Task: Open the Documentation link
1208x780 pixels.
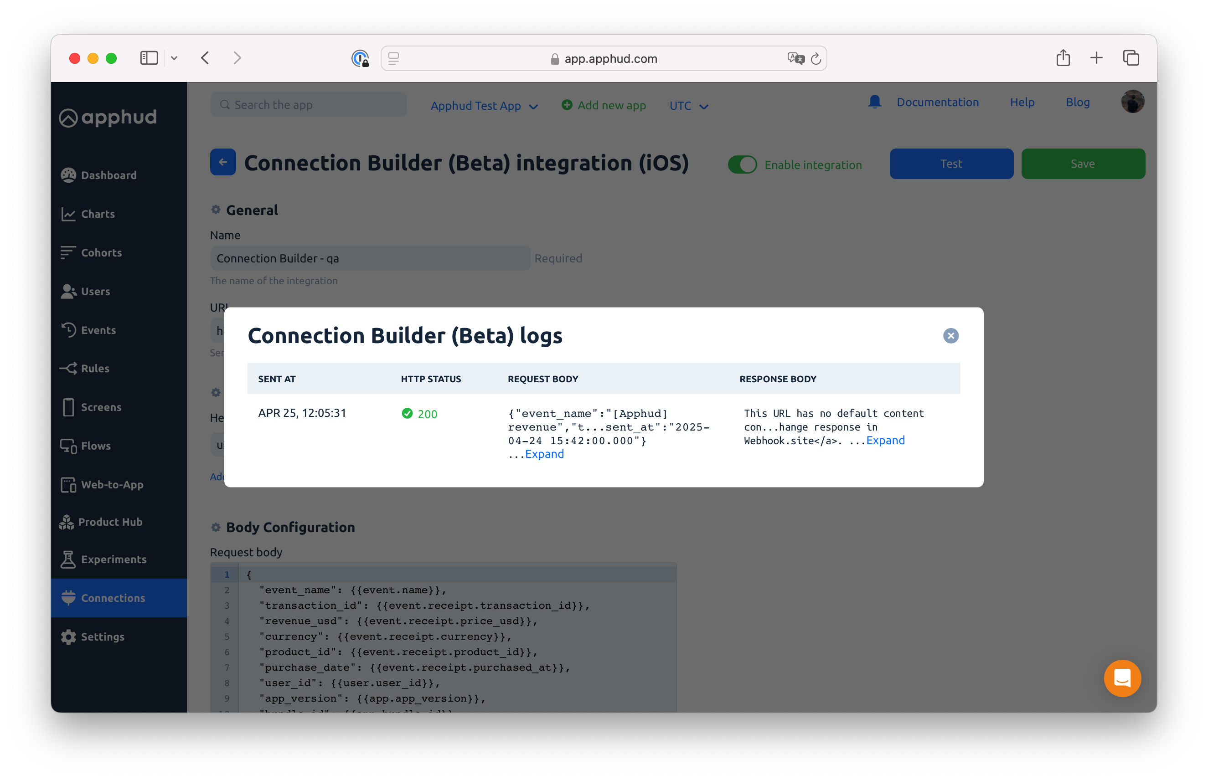Action: (937, 103)
